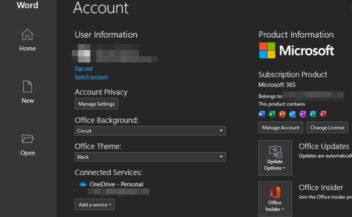Click the Switch account link
Viewport: 352px width, 217px height.
91,77
